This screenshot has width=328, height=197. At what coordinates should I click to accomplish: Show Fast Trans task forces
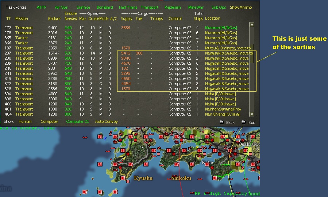(x=128, y=7)
